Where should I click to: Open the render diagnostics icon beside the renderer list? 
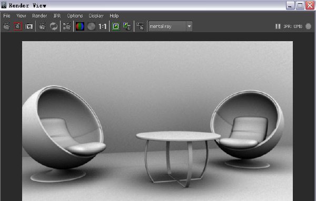141,26
